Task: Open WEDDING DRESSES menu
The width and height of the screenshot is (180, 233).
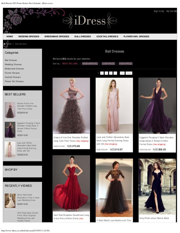Action: click(29, 36)
